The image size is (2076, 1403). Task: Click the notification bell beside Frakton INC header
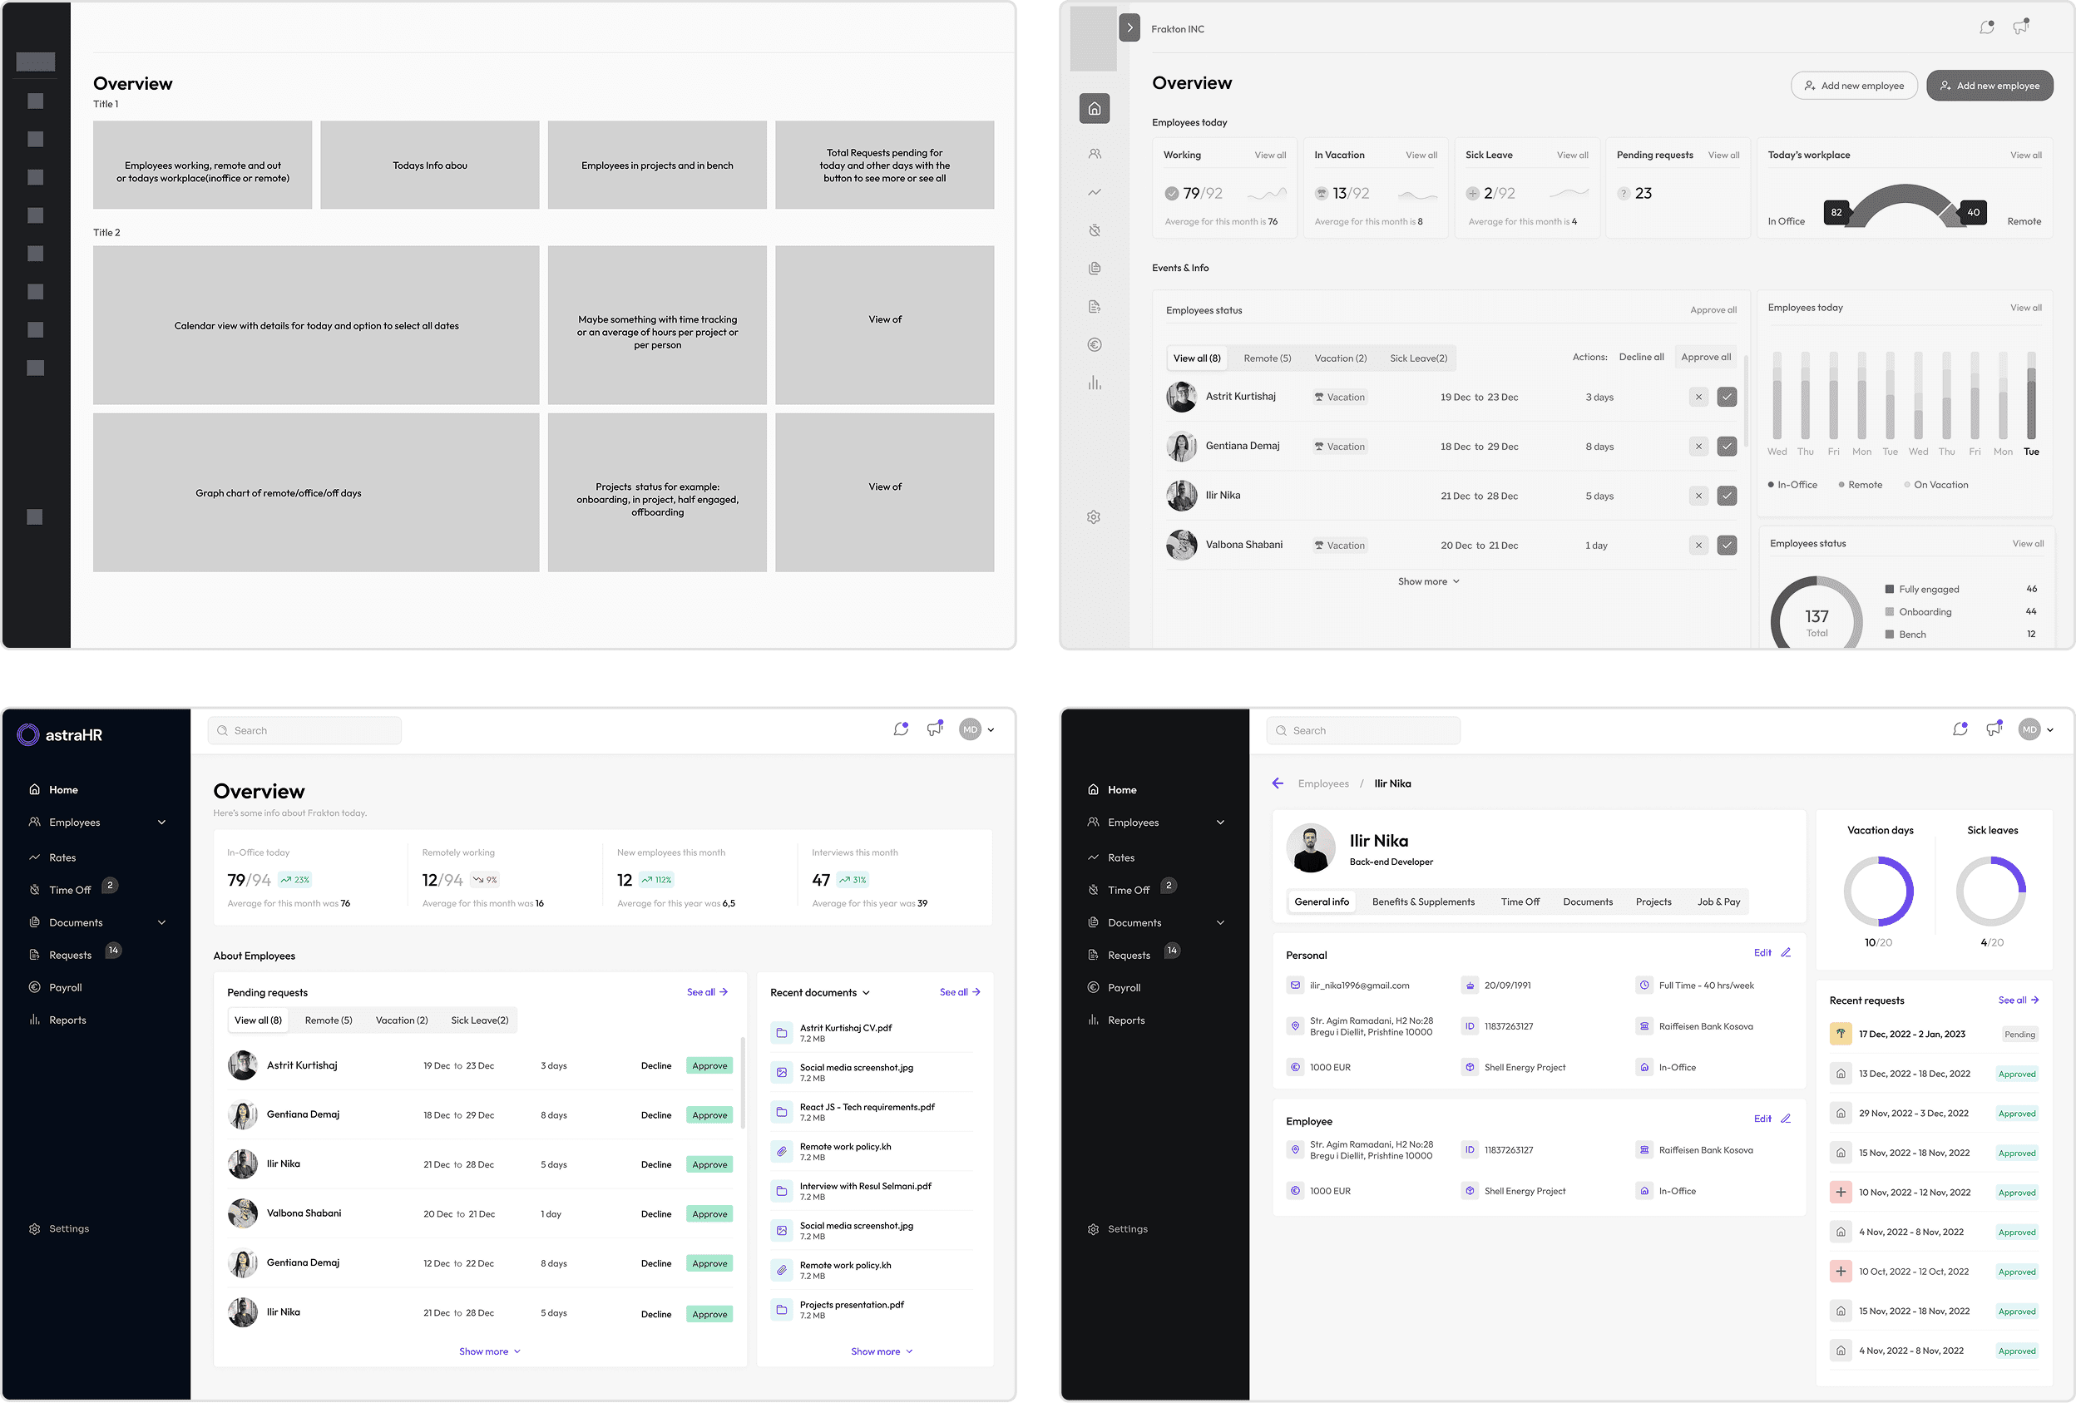click(x=1986, y=27)
